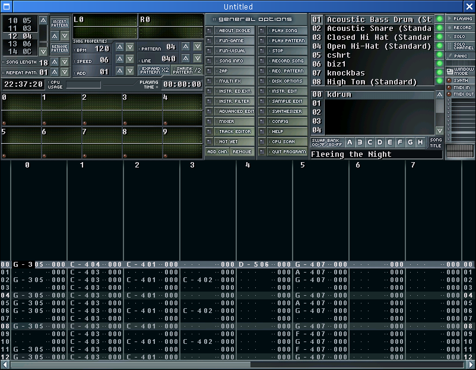Click the left arrow of the bottom scrollbar
This screenshot has width=476, height=370.
coord(5,365)
